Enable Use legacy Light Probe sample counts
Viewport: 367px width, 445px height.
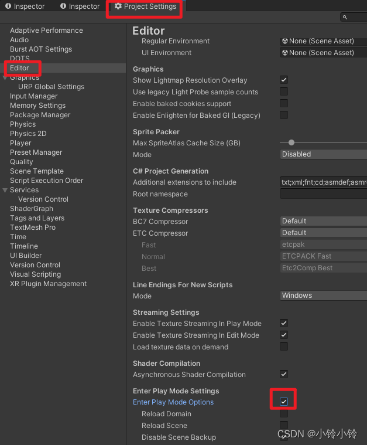tap(284, 91)
